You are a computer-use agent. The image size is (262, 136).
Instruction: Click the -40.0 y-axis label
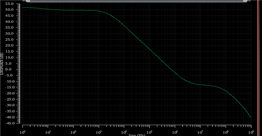tap(9, 117)
